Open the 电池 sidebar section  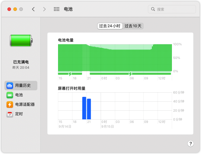(19, 95)
